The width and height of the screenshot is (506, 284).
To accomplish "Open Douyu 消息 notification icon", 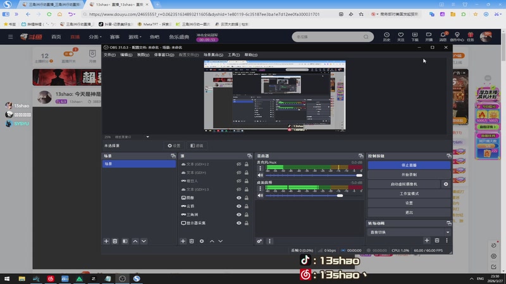I will (443, 37).
